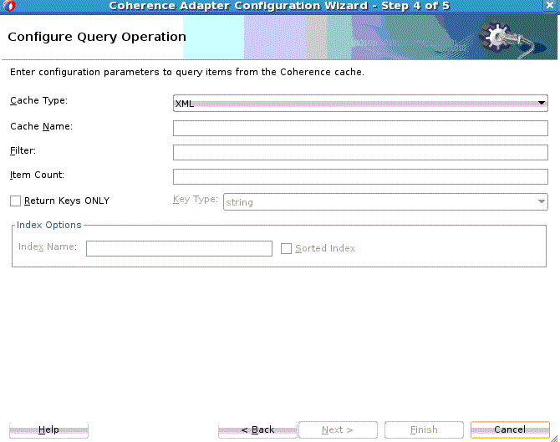Click the 'Key Type:' label
560x442 pixels.
(x=196, y=199)
